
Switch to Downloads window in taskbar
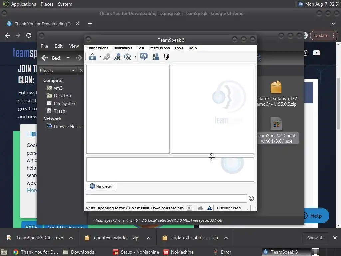coord(79,252)
